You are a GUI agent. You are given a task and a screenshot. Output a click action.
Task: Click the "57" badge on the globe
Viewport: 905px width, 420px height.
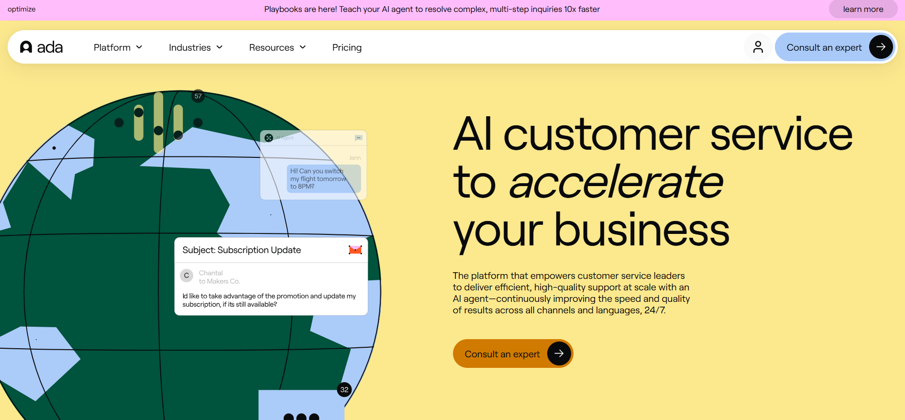pos(198,96)
